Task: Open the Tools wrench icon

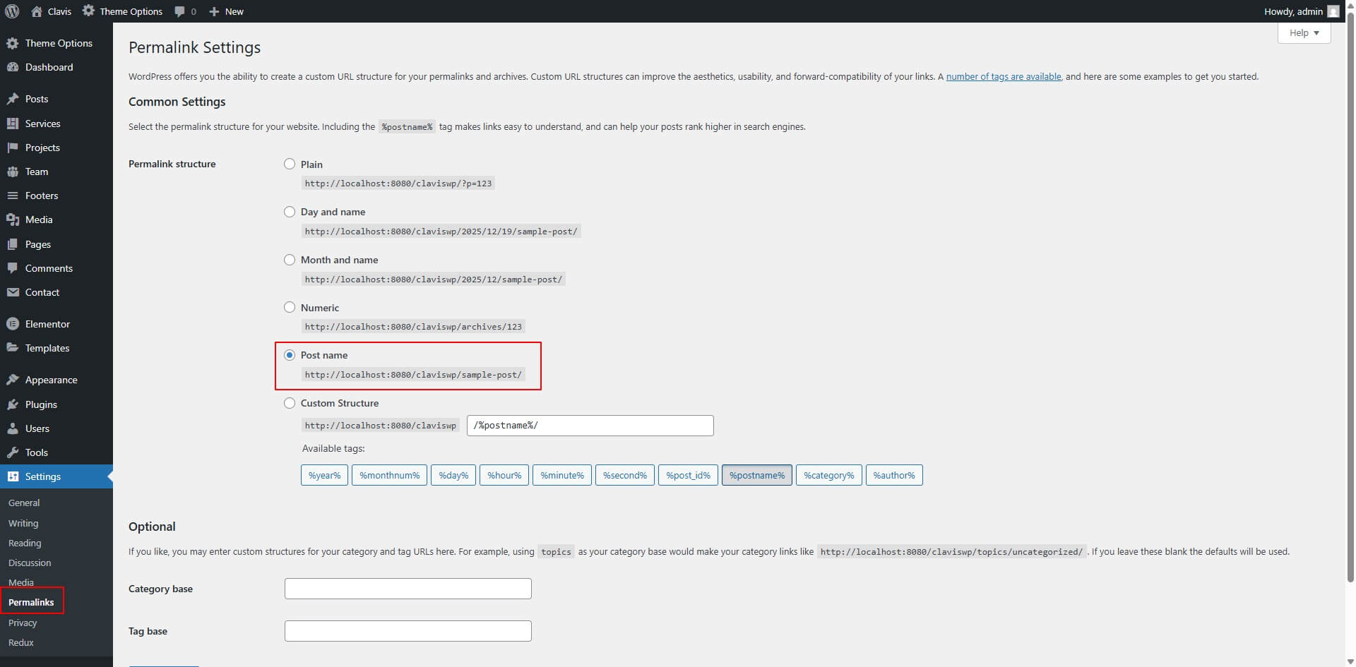Action: (x=12, y=452)
